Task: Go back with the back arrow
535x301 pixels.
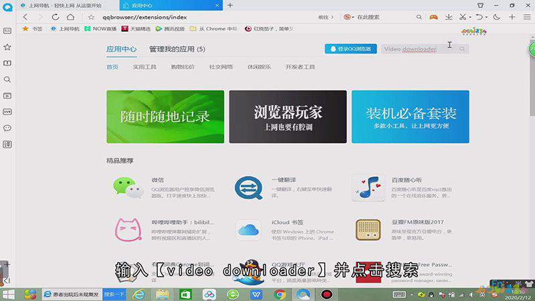Action: pos(25,17)
